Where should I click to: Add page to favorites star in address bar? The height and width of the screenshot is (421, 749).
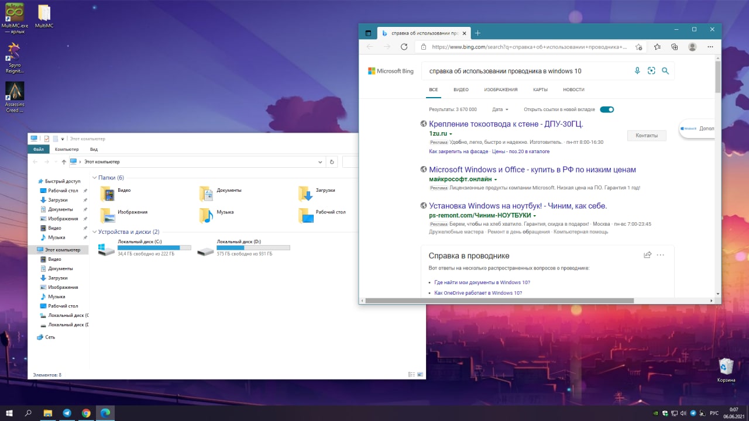coord(639,47)
